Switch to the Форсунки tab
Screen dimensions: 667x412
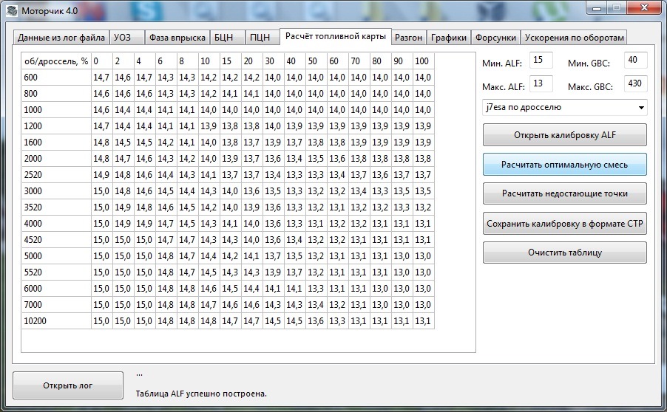click(495, 38)
